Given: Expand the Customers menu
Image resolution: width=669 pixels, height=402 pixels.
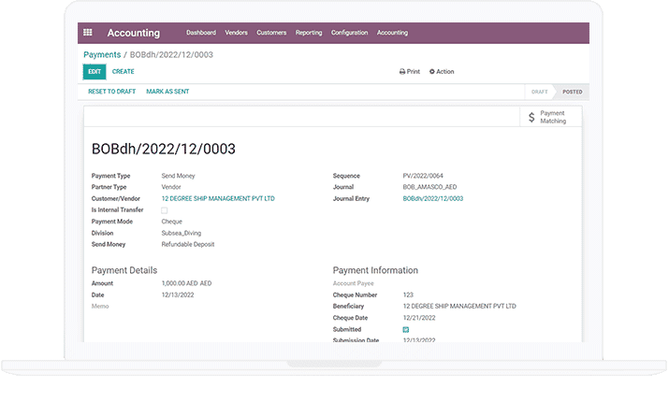Looking at the screenshot, I should point(271,33).
